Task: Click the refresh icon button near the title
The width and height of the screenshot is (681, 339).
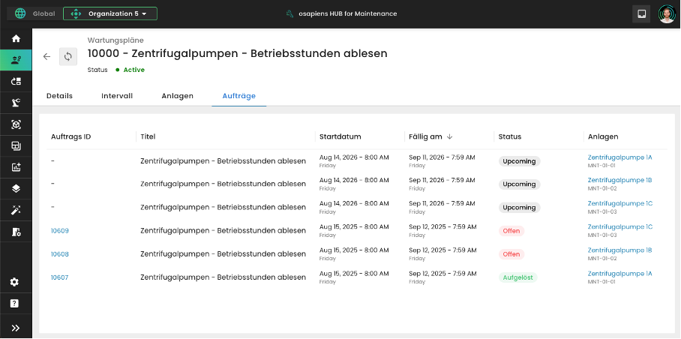Action: point(68,56)
